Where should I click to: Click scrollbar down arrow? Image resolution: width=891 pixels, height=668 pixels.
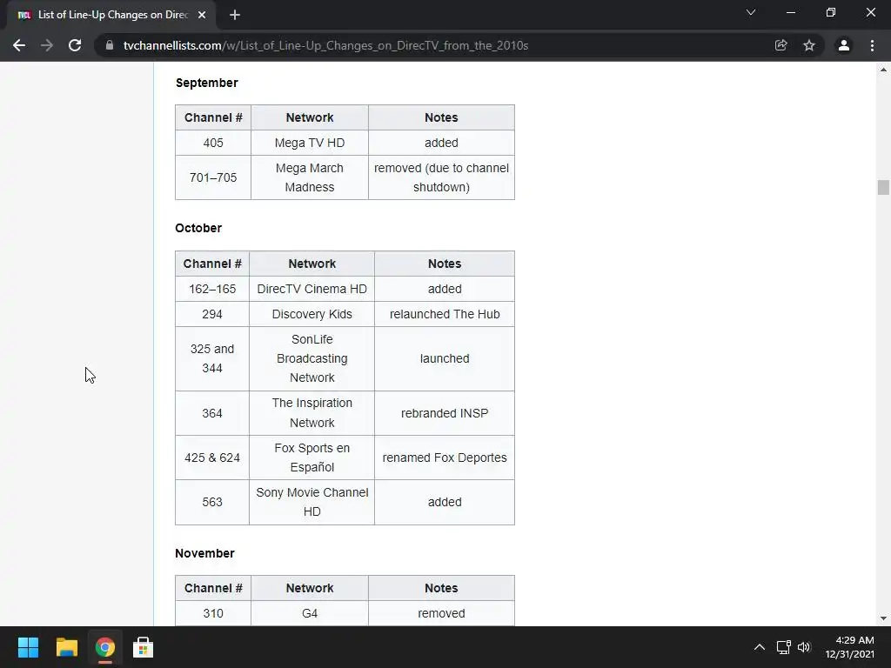point(883,618)
